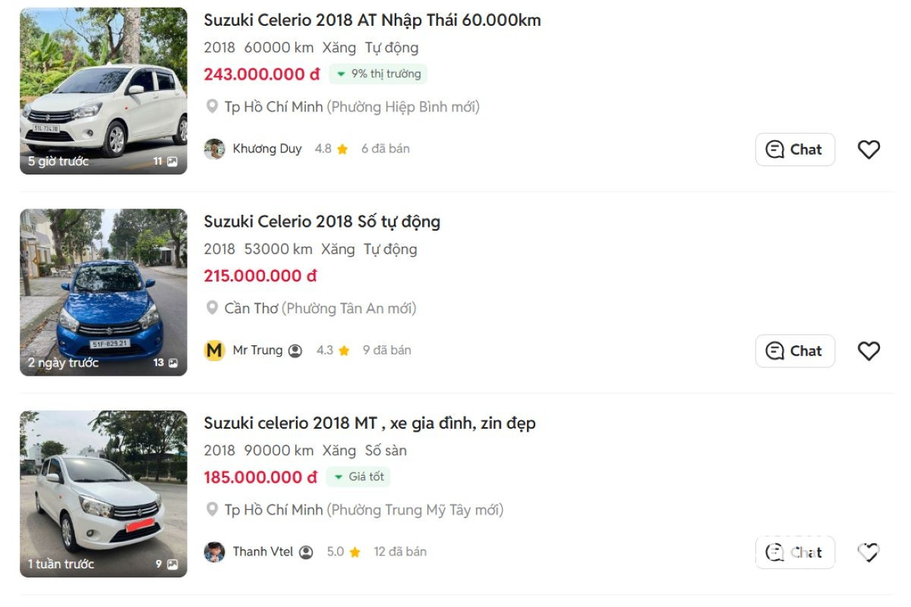
Task: Favorite the blue Celerio Số tự động listing
Action: click(868, 351)
